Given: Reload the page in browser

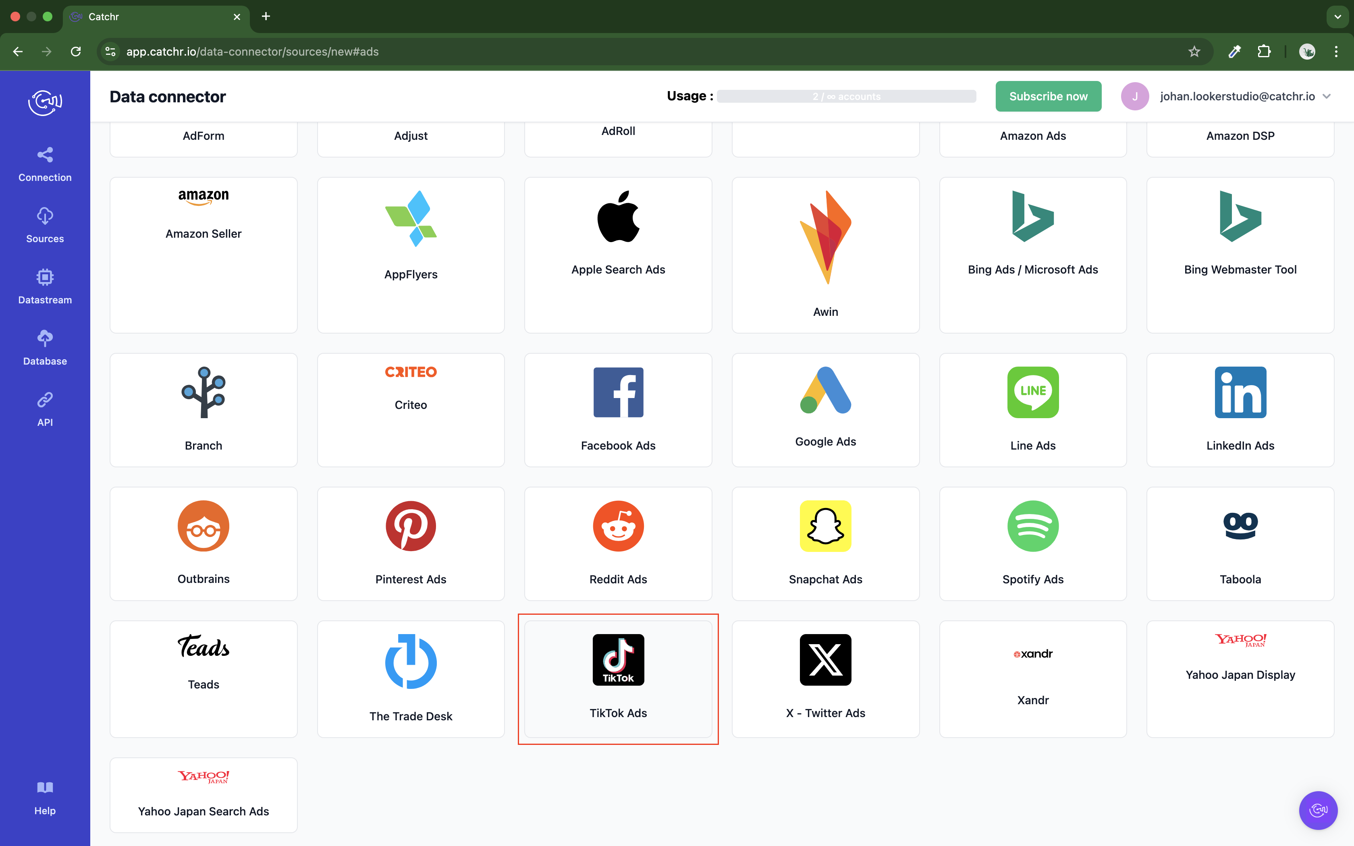Looking at the screenshot, I should tap(76, 52).
